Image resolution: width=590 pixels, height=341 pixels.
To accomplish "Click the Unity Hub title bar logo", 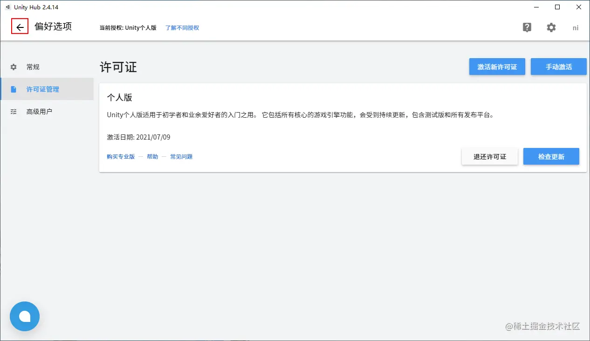I will click(x=8, y=7).
